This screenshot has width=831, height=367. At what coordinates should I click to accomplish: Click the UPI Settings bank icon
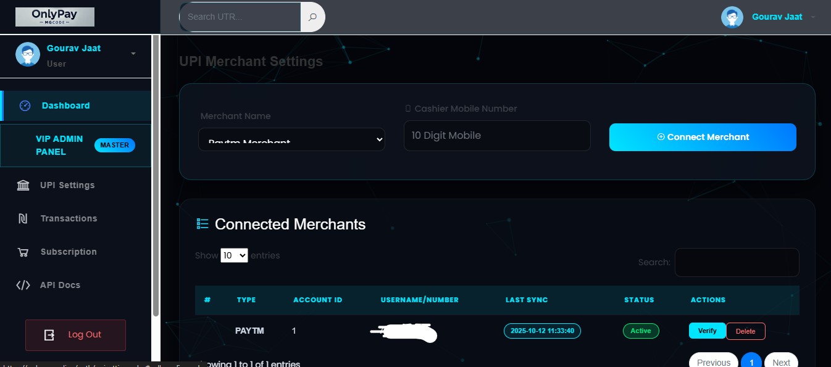point(23,185)
